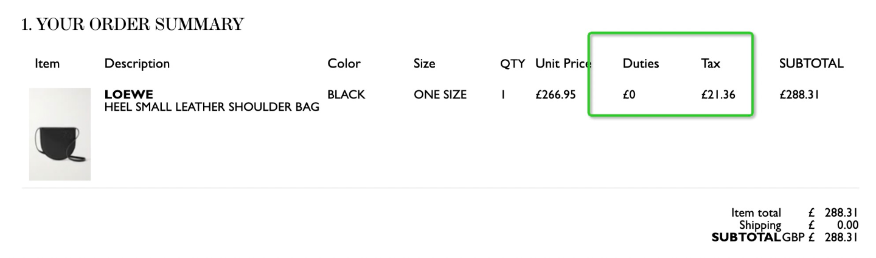Click the bold SUBTOTAL GBP total

[x=785, y=237]
